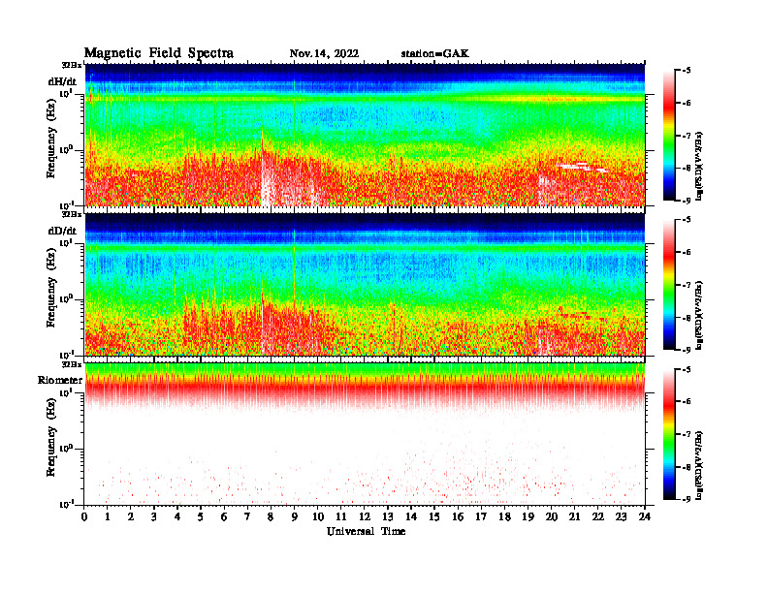Click the "14" hour tick label
This screenshot has width=768, height=593.
[x=411, y=517]
